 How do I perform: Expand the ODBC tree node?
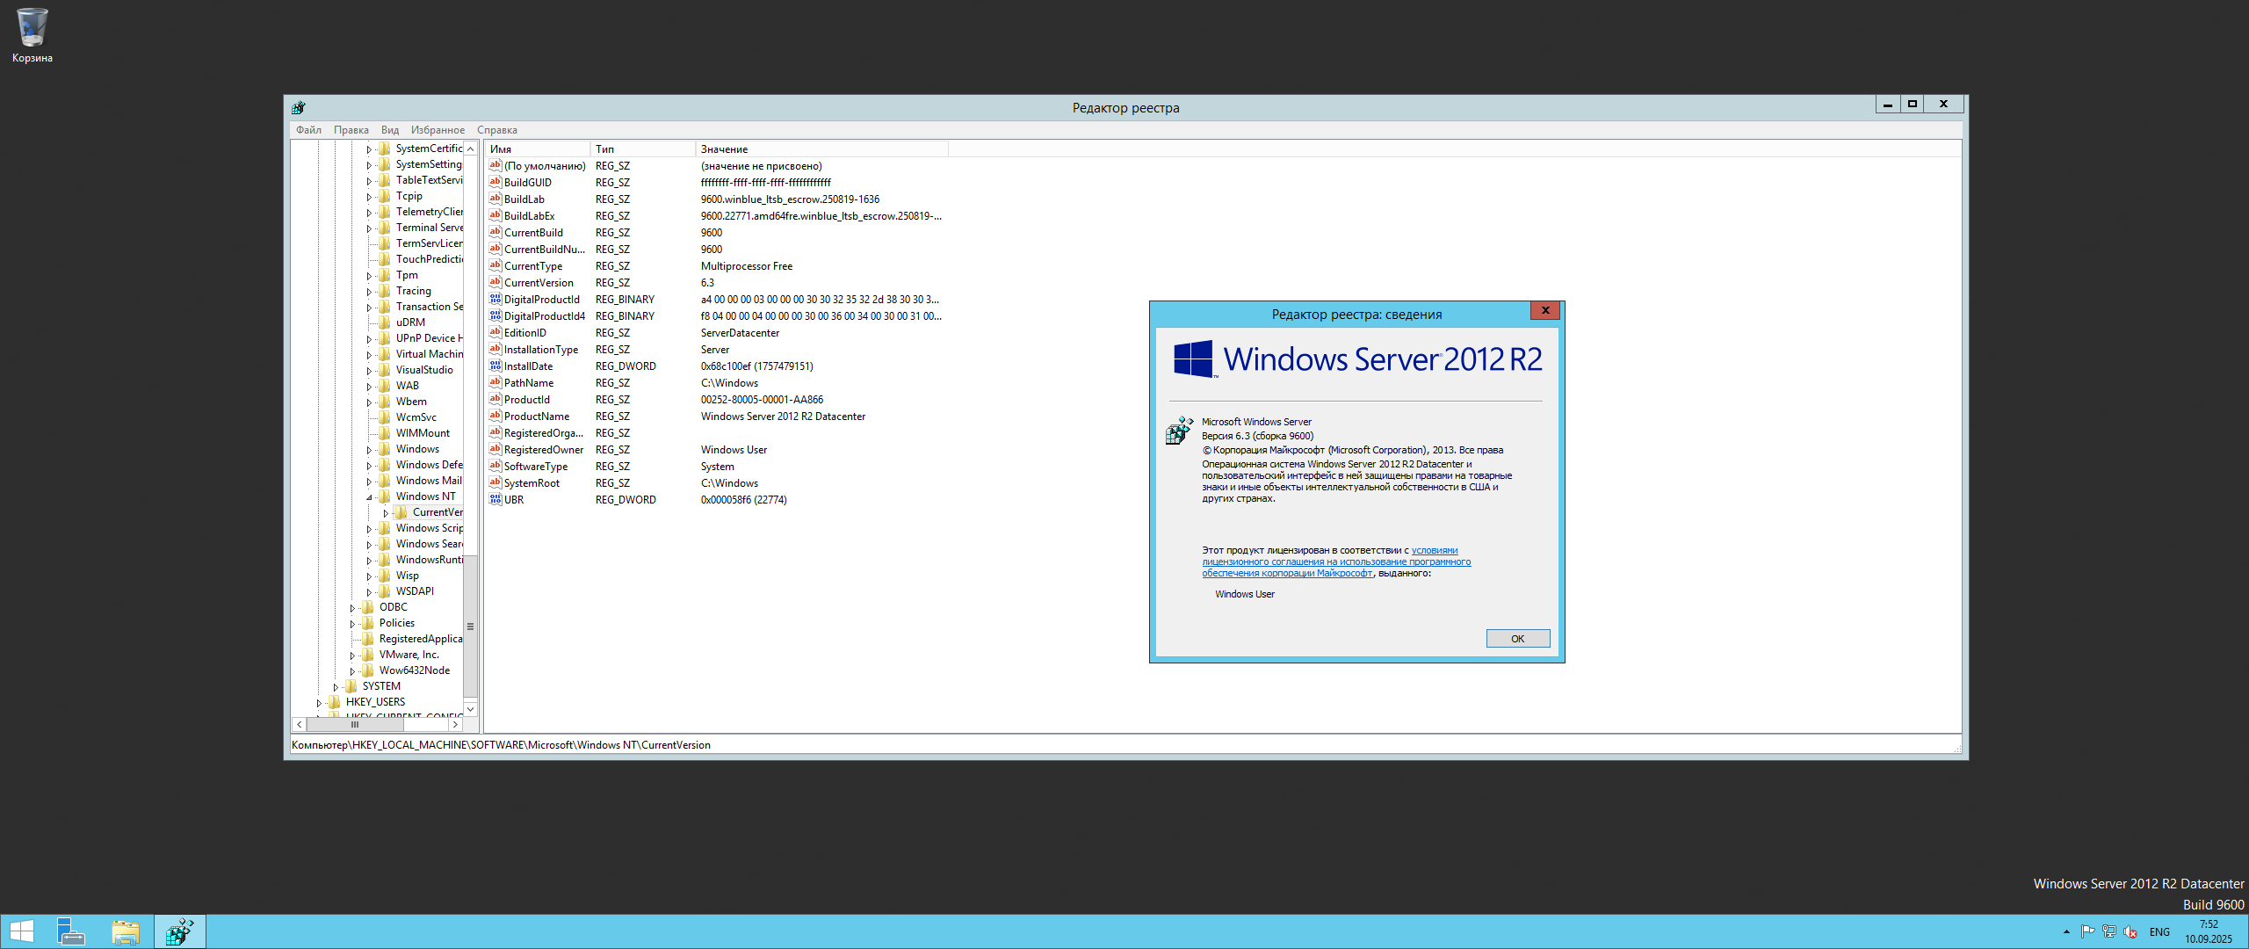(352, 608)
